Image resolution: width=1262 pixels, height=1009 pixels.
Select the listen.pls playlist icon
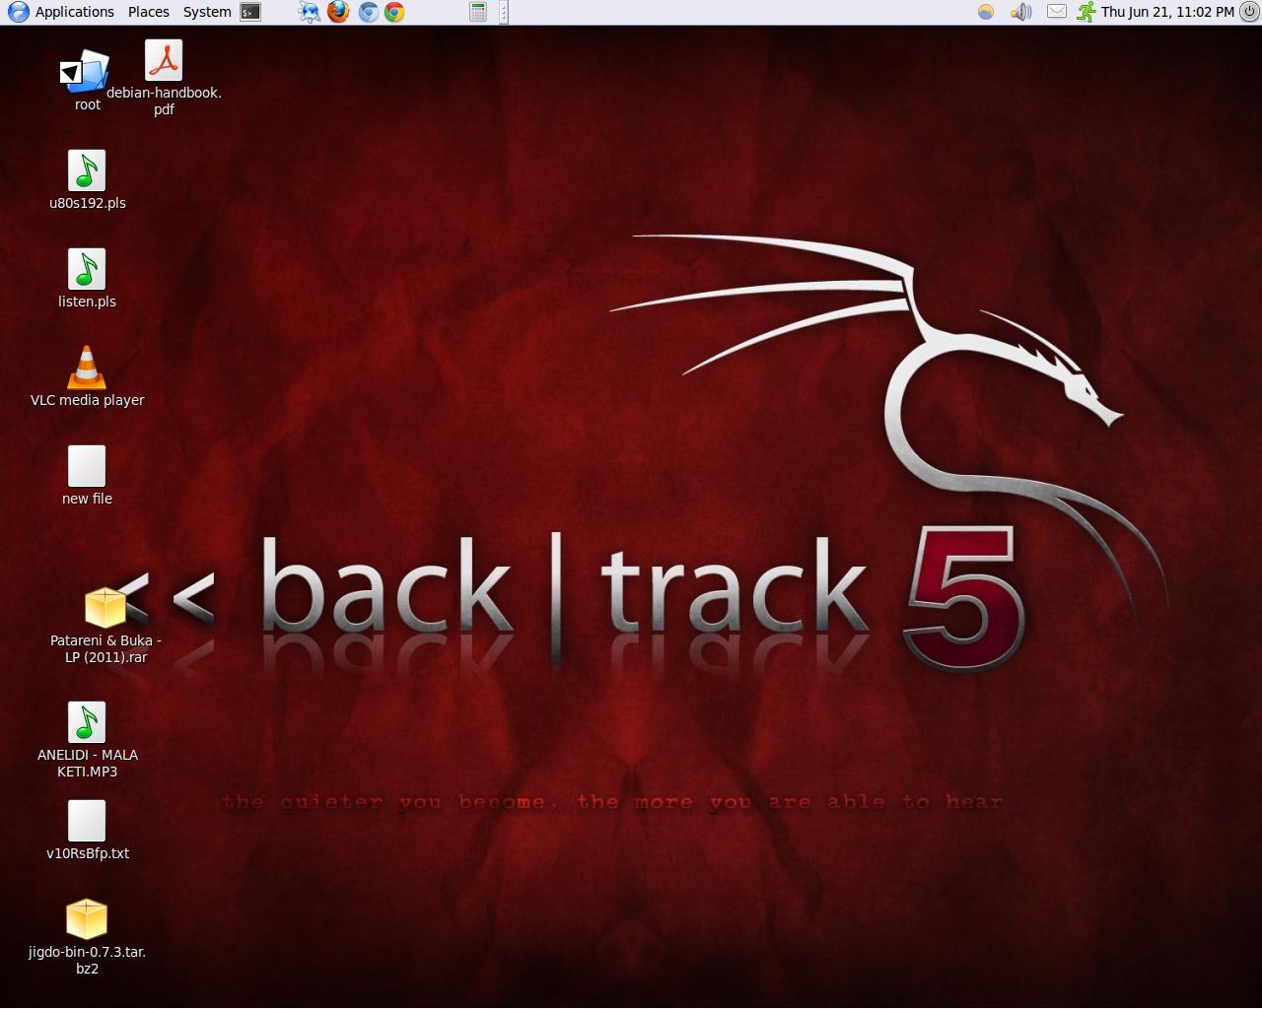(87, 269)
